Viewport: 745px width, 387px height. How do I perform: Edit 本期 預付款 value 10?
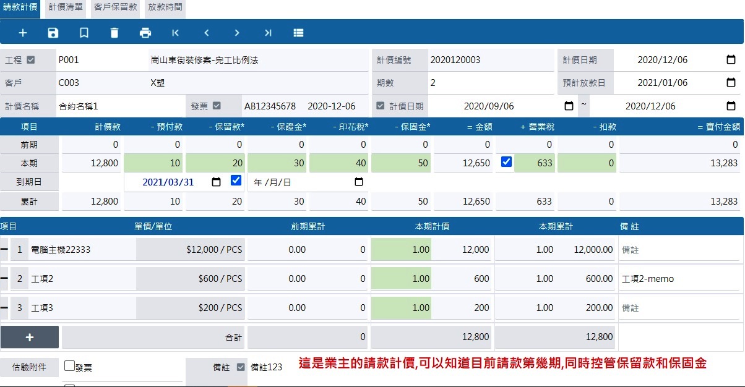pyautogui.click(x=153, y=163)
